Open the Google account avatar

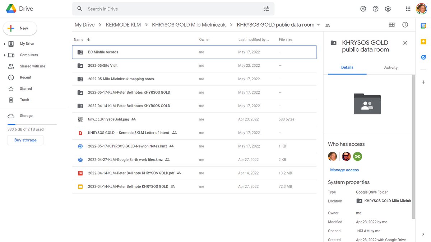coord(421,9)
